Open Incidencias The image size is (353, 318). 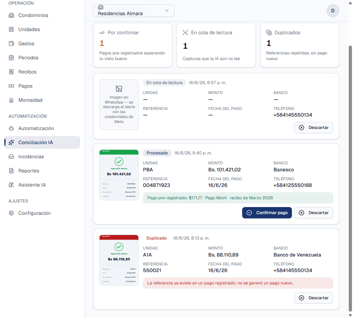pyautogui.click(x=42, y=157)
